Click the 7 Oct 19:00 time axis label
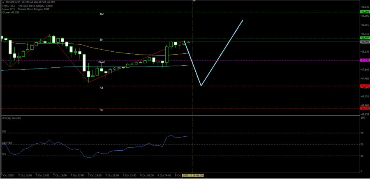The height and width of the screenshot is (179, 370). tap(95, 175)
